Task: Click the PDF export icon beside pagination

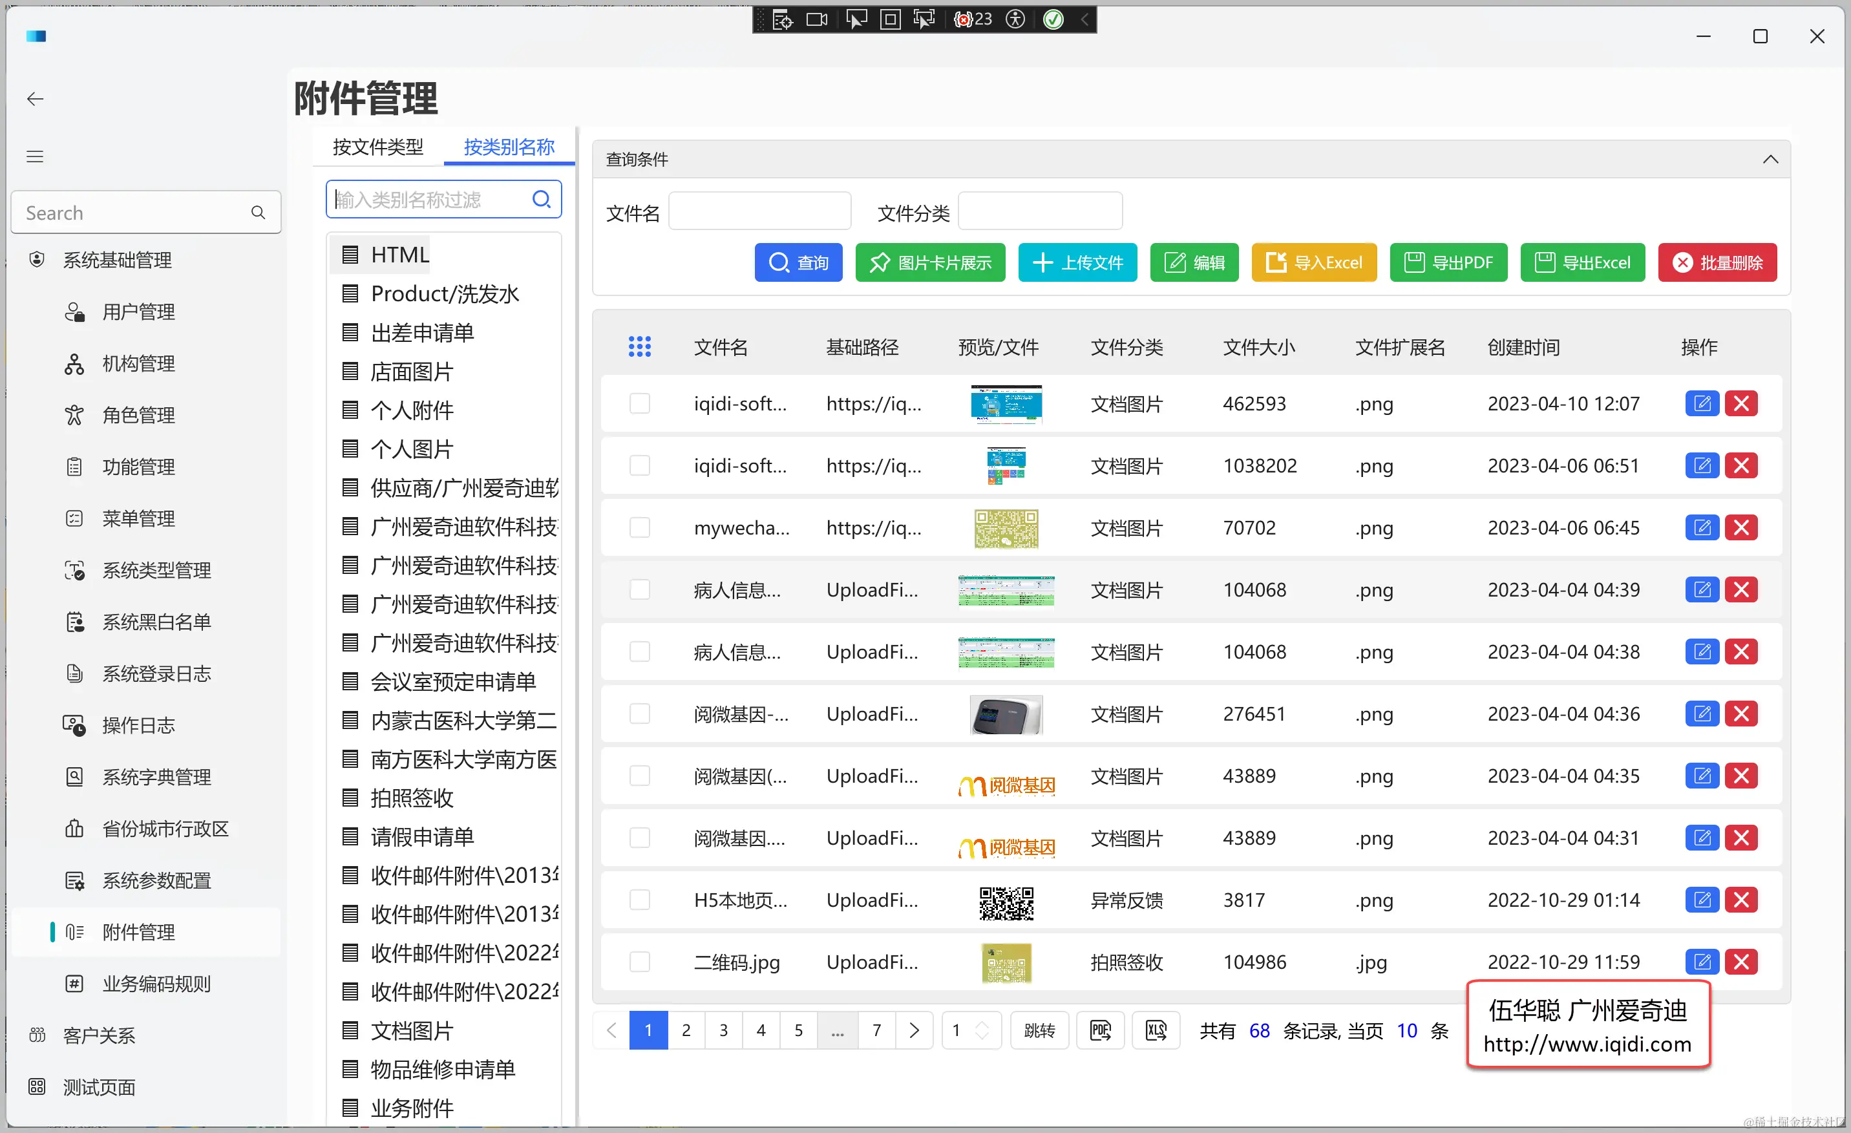Action: click(x=1100, y=1030)
